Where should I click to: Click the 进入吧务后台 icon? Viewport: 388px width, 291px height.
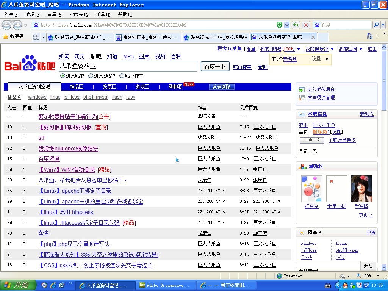(302, 89)
